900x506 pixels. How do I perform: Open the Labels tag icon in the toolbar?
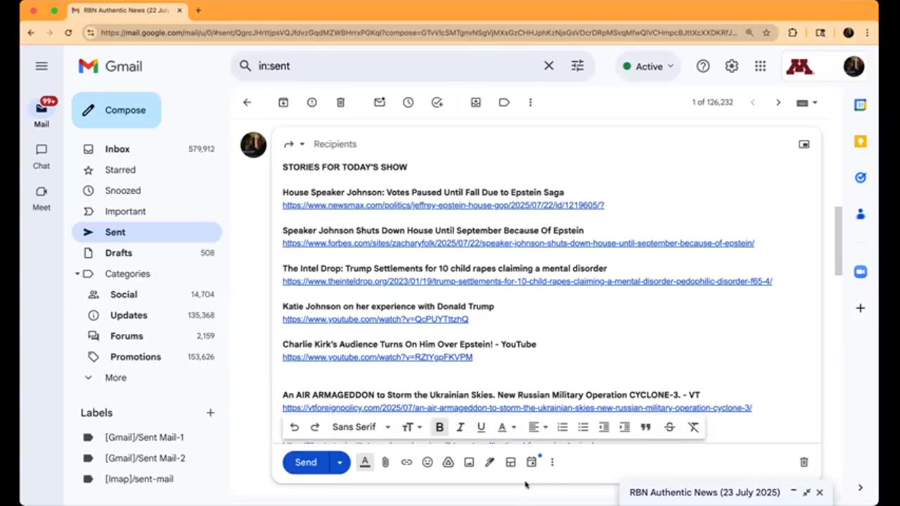coord(504,103)
